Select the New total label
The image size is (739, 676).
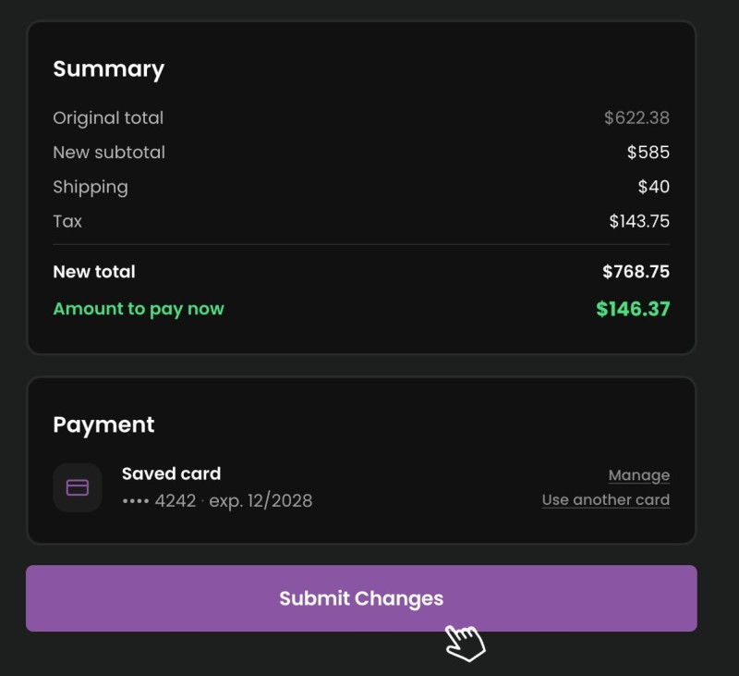point(94,272)
